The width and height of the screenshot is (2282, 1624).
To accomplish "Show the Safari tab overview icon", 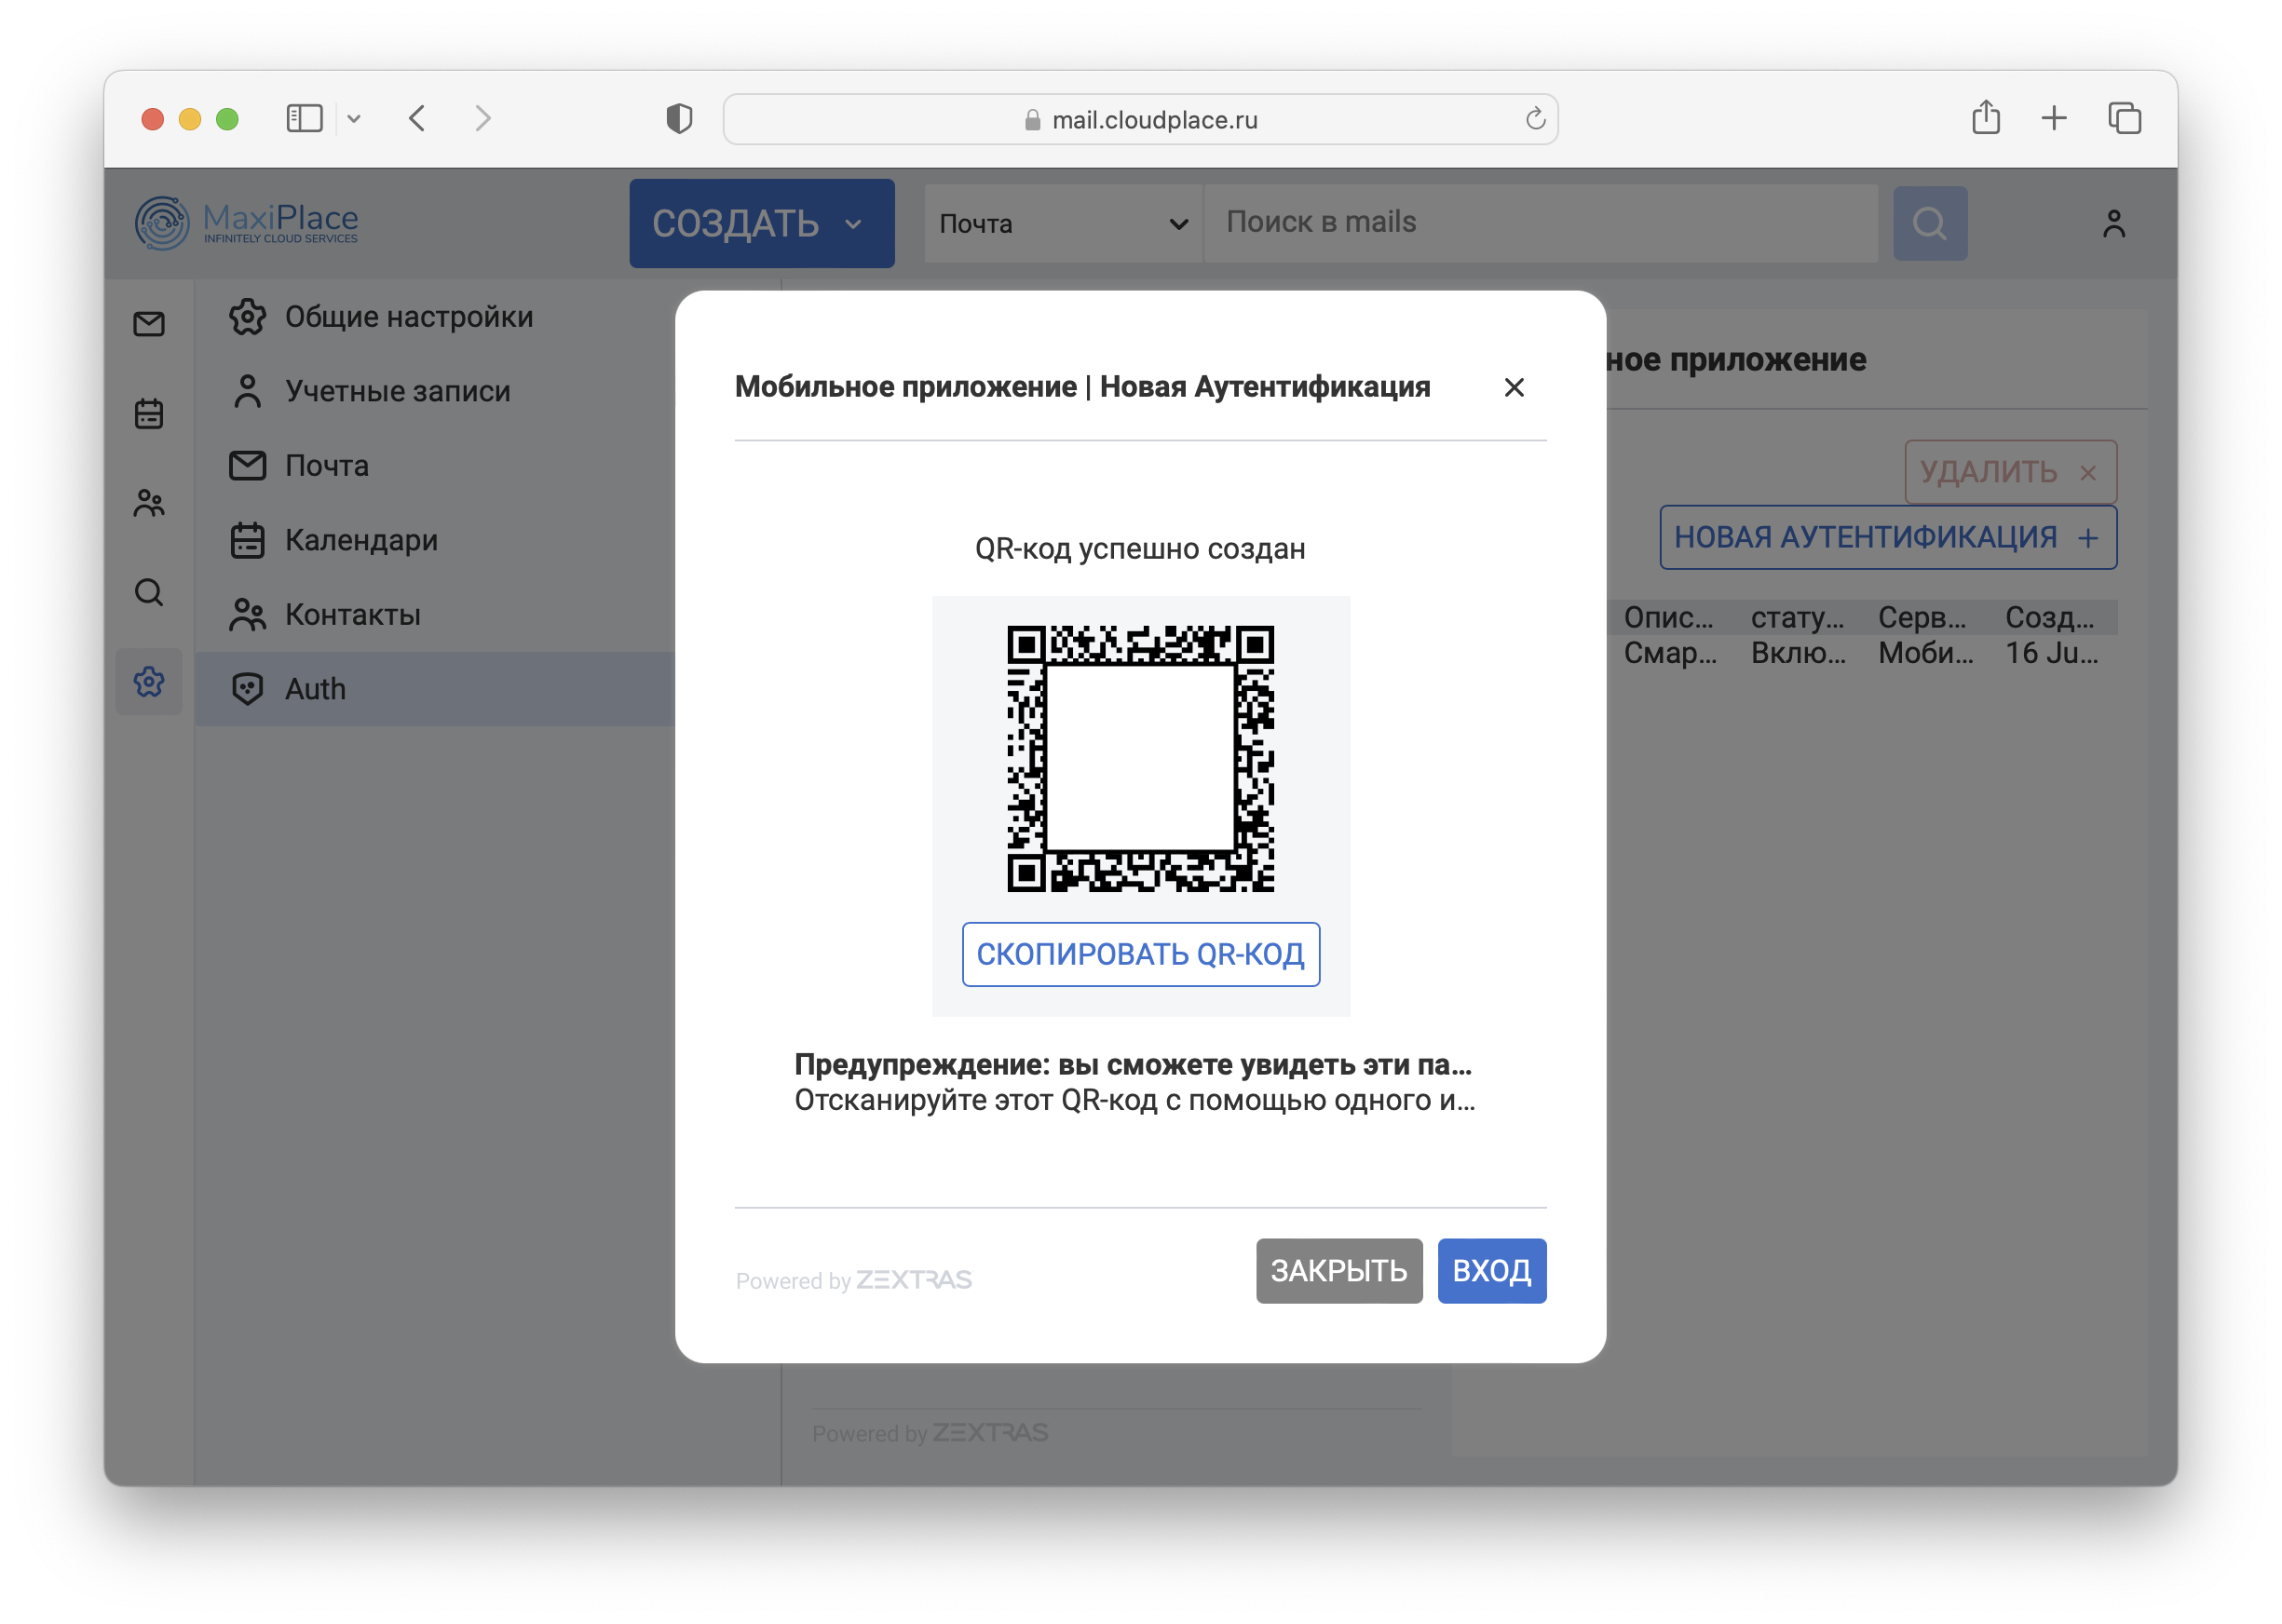I will 2124,118.
